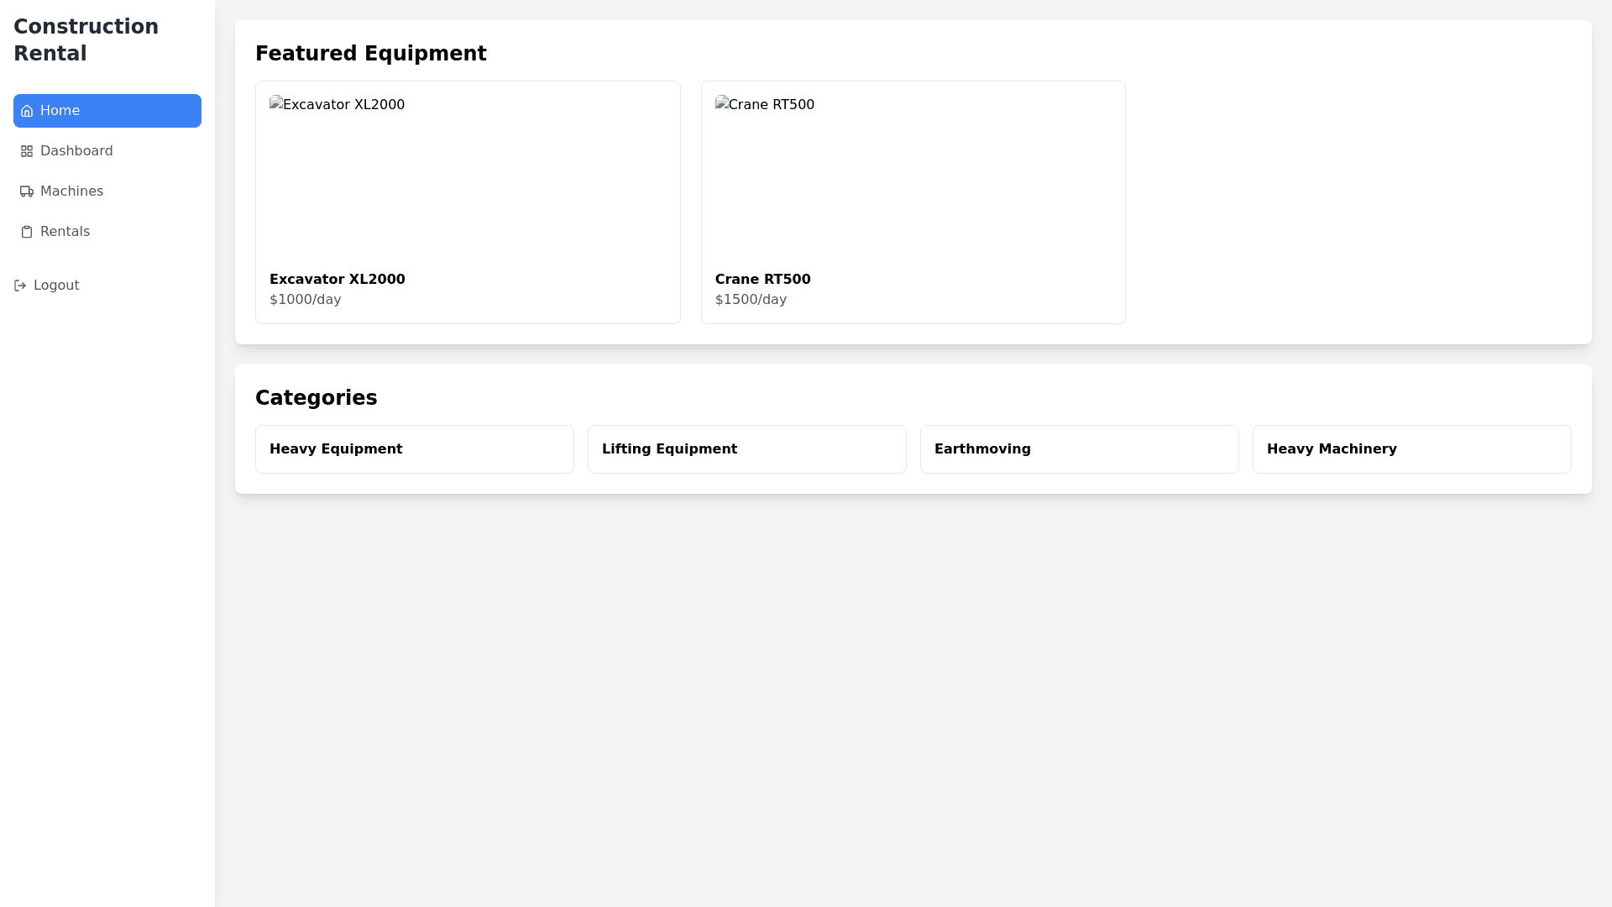Select the Heavy Equipment category
The width and height of the screenshot is (1612, 907).
414,449
